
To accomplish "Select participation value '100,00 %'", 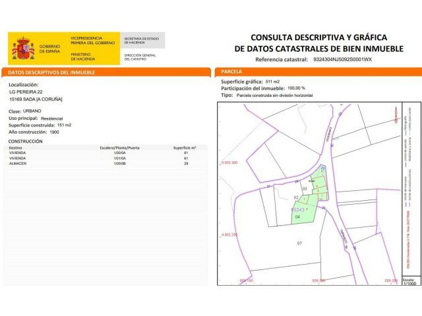I will [296, 88].
